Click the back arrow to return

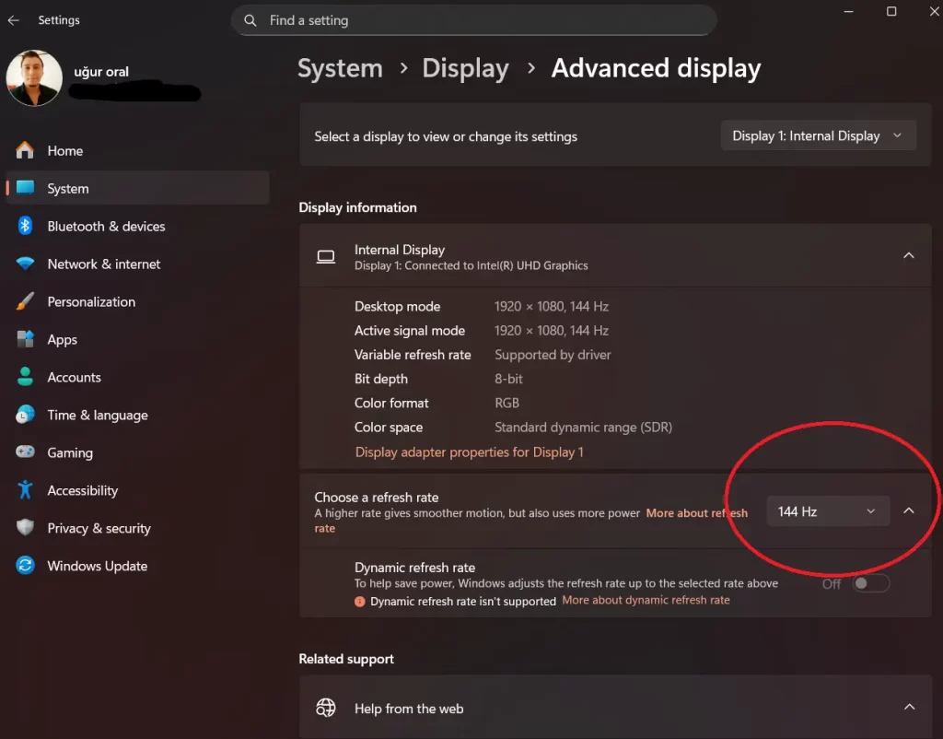coord(14,19)
